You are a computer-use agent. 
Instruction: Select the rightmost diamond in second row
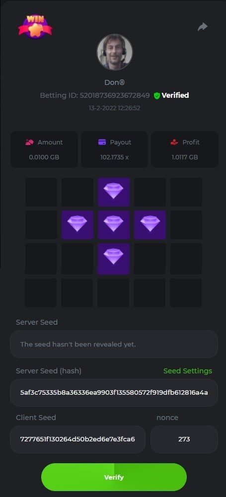[150, 225]
